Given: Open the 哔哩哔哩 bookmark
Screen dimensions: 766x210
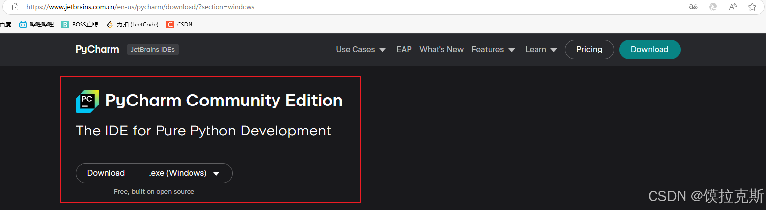Looking at the screenshot, I should (36, 24).
